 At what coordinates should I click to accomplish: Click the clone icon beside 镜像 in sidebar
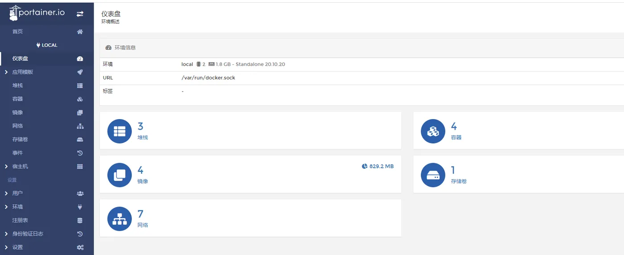pyautogui.click(x=80, y=113)
